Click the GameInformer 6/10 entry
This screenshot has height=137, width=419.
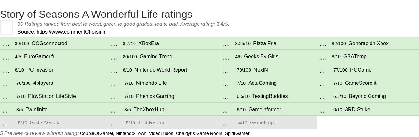[264, 110]
